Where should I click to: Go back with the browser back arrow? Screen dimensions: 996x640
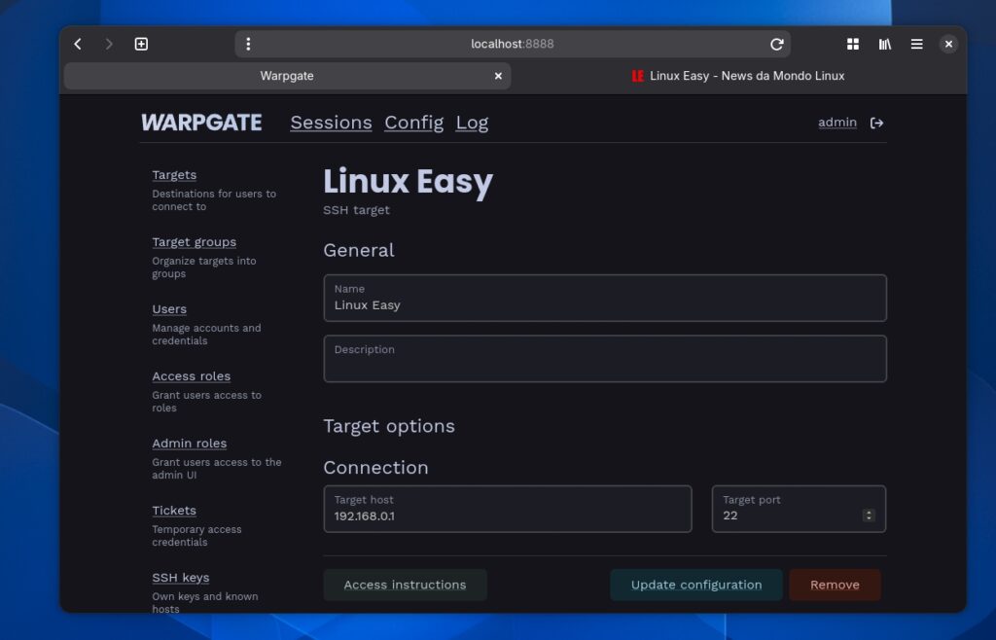click(x=78, y=44)
